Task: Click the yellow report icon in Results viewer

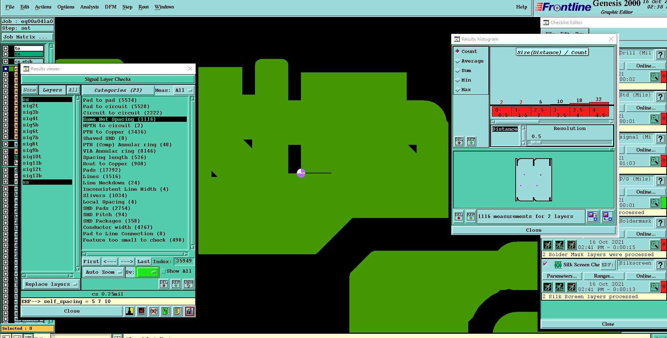Action: pyautogui.click(x=178, y=311)
